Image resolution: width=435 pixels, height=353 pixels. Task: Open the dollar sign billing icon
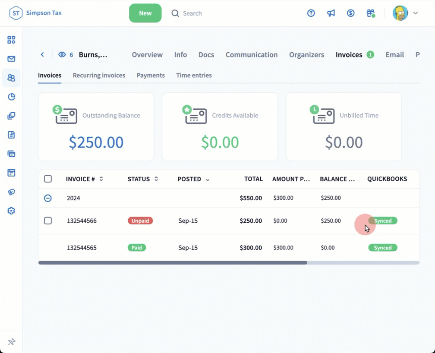(x=351, y=13)
